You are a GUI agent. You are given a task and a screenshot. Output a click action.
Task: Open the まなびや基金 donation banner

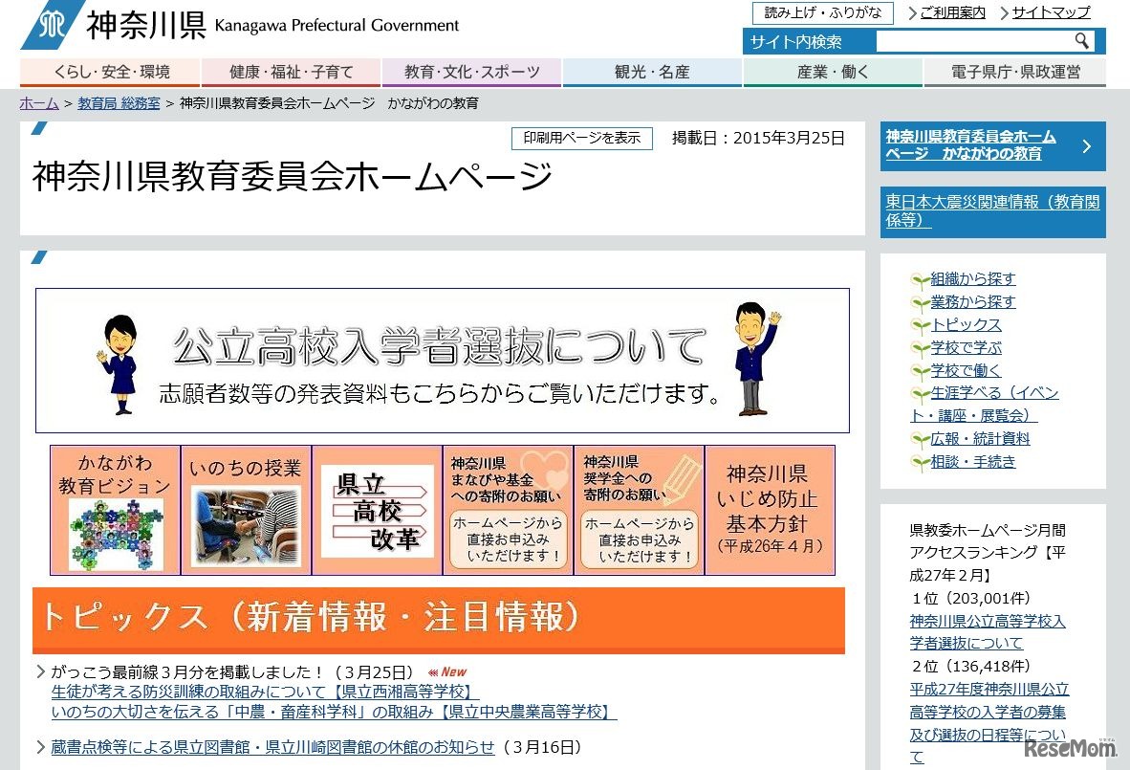point(507,510)
